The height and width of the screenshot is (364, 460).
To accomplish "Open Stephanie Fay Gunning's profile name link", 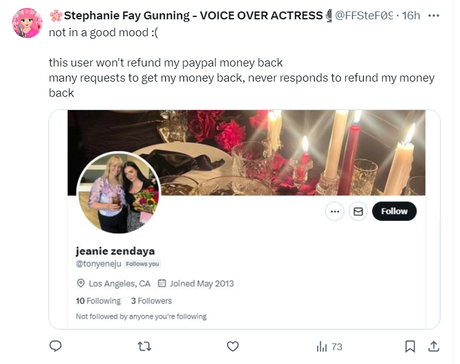I will [x=194, y=16].
